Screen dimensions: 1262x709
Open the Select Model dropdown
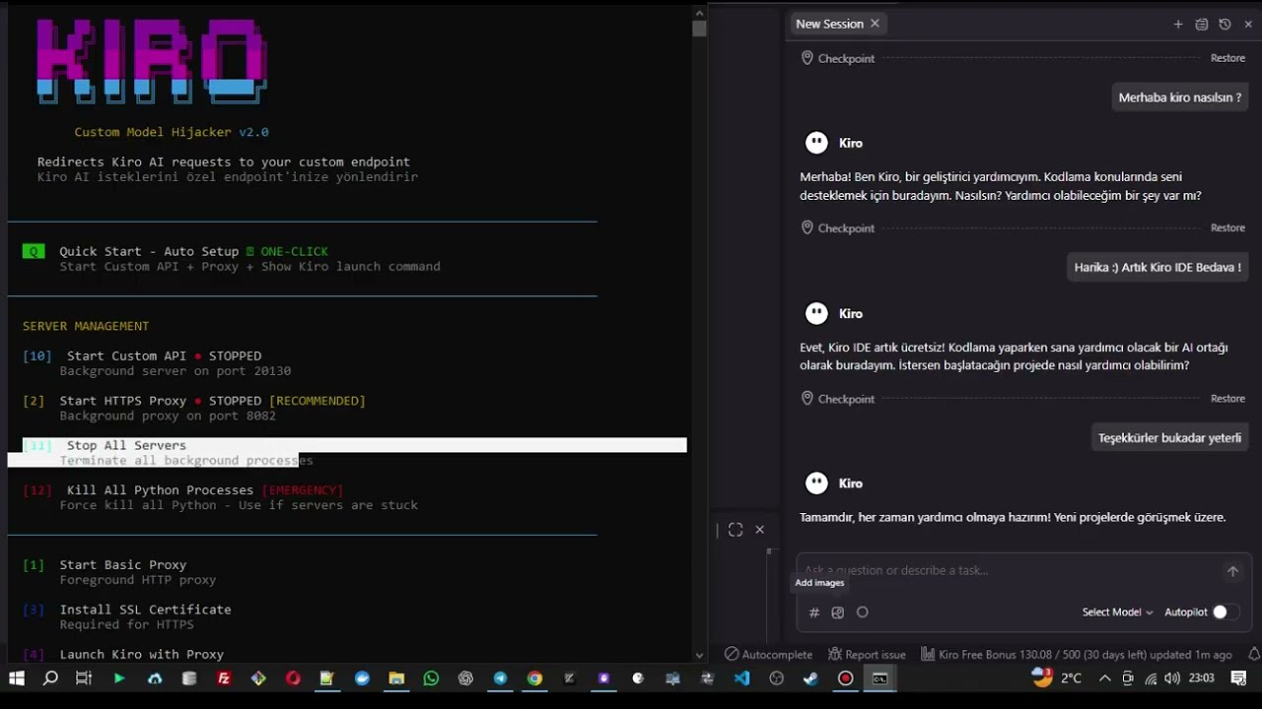(x=1117, y=612)
